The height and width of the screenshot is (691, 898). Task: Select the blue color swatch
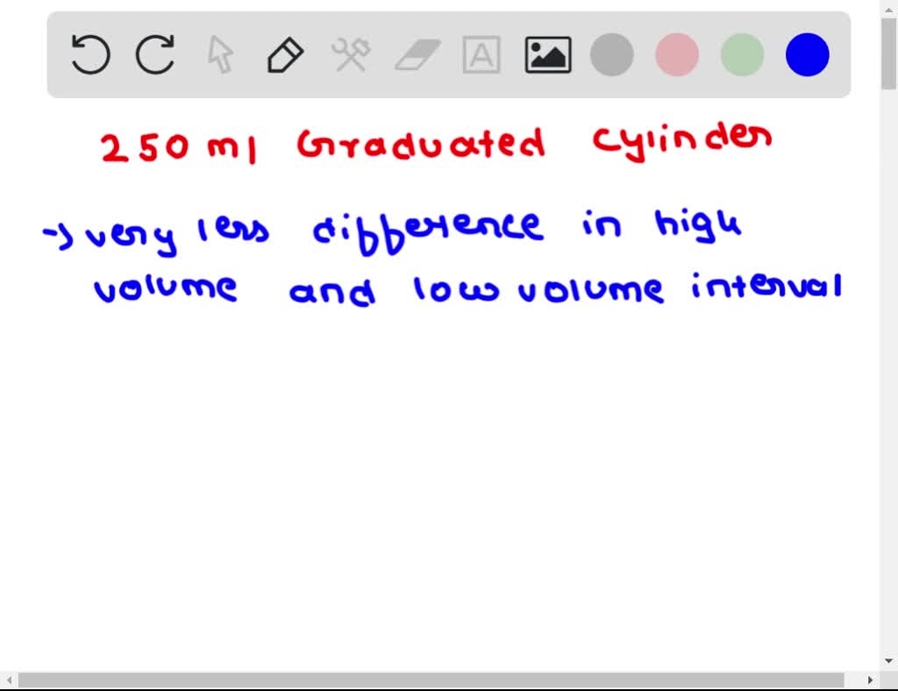(806, 53)
